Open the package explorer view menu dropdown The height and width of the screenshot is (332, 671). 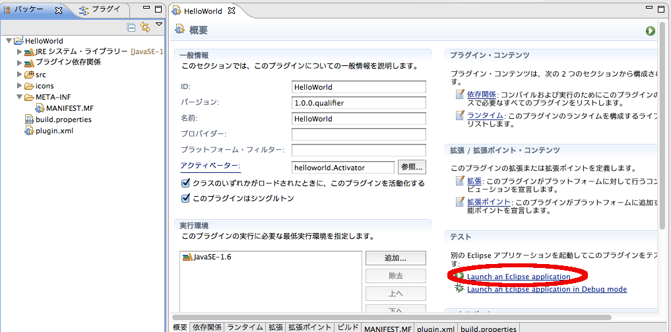tap(158, 26)
